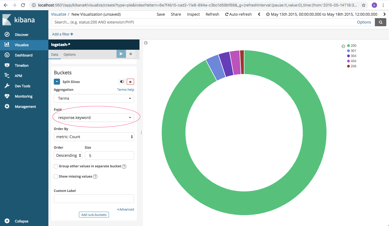
Task: Open the Terms help link
Action: point(125,89)
